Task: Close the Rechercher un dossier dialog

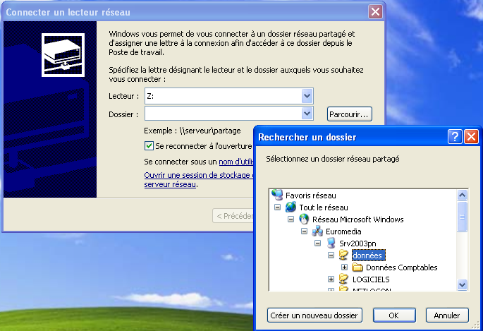Action: click(471, 136)
